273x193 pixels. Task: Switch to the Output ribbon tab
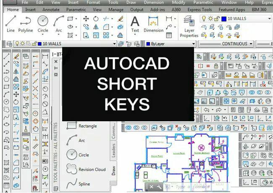pyautogui.click(x=136, y=10)
